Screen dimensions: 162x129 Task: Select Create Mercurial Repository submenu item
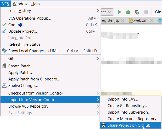[130, 119]
